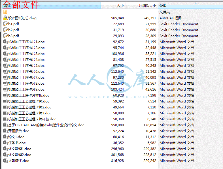Select 机械加工工艺过程卡片2.doc row
The image size is (223, 169).
point(30,107)
